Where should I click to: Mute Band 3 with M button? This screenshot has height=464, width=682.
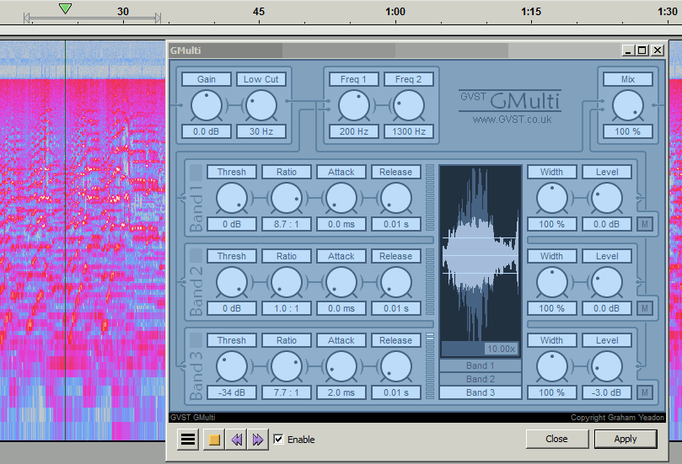(645, 392)
